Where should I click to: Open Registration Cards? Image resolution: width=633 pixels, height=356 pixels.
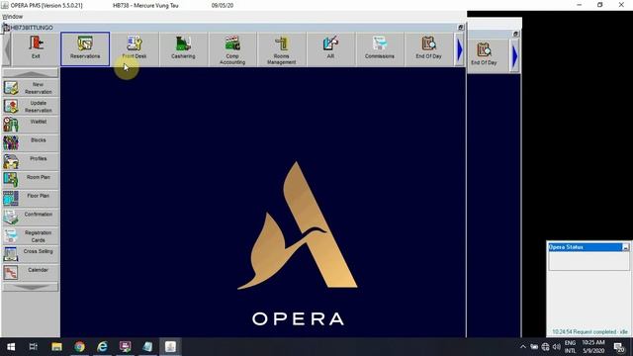pos(31,236)
